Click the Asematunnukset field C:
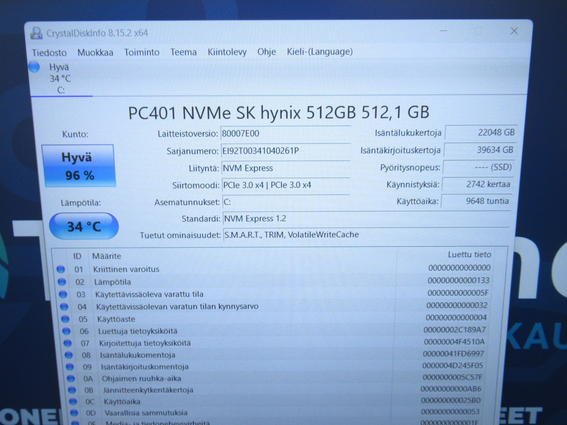This screenshot has height=425, width=567. [x=286, y=202]
